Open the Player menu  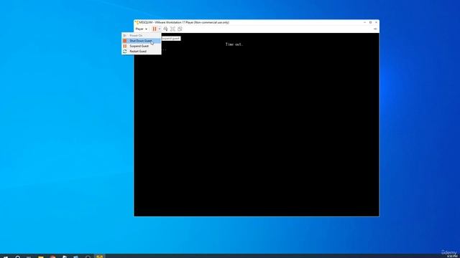142,29
